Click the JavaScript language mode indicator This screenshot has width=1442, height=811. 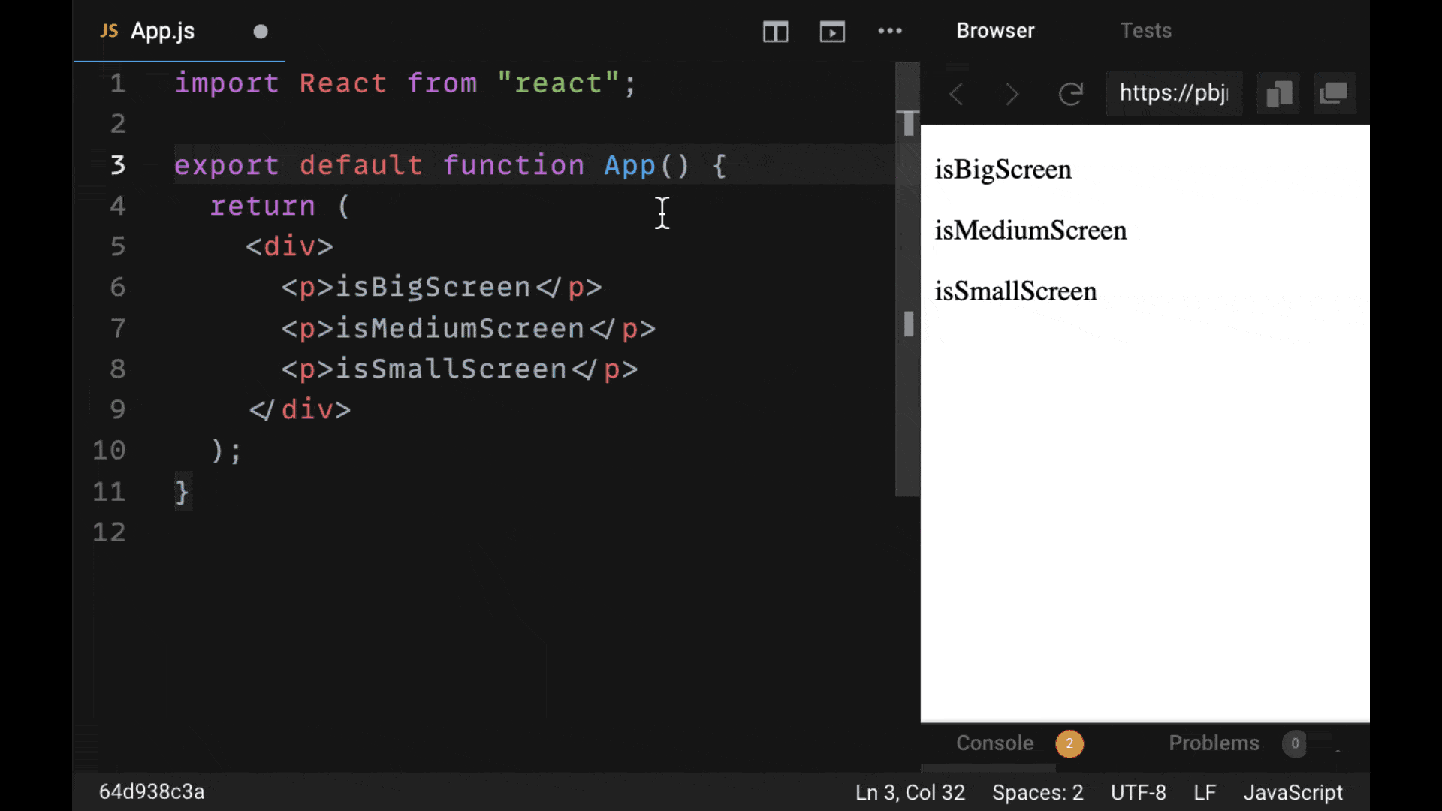tap(1293, 791)
